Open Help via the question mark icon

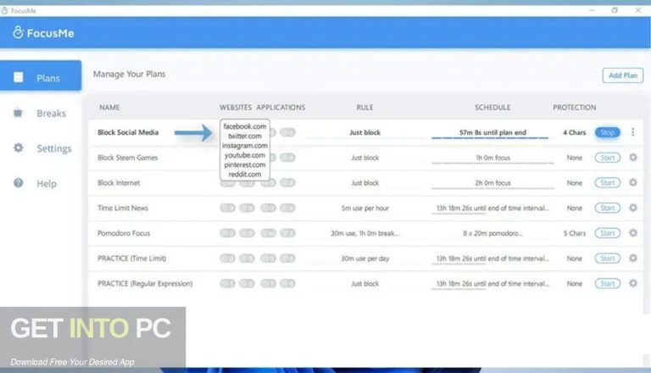pos(19,183)
